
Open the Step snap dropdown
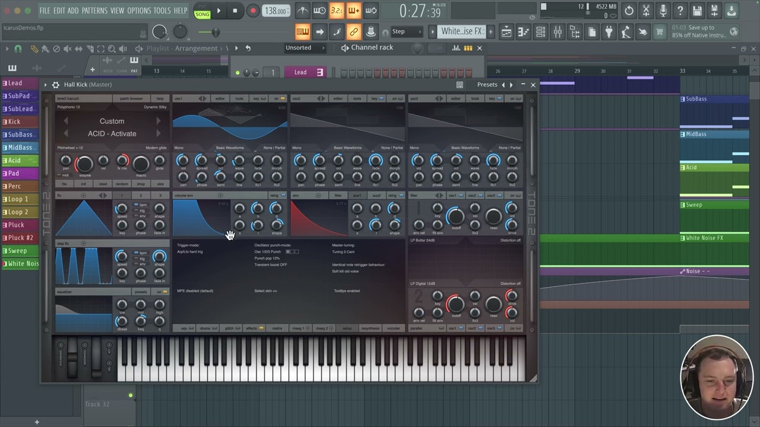(x=407, y=32)
